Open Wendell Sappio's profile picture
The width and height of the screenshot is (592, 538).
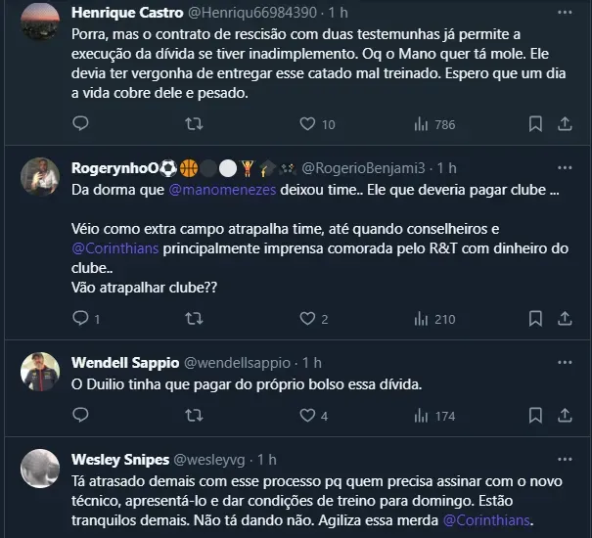pyautogui.click(x=40, y=372)
